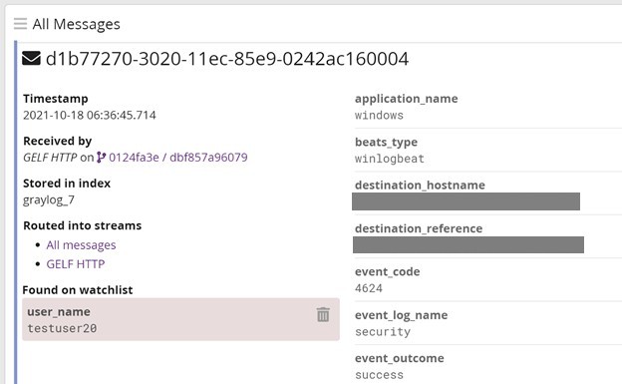Click the beats_type field label
The height and width of the screenshot is (384, 622).
point(386,143)
